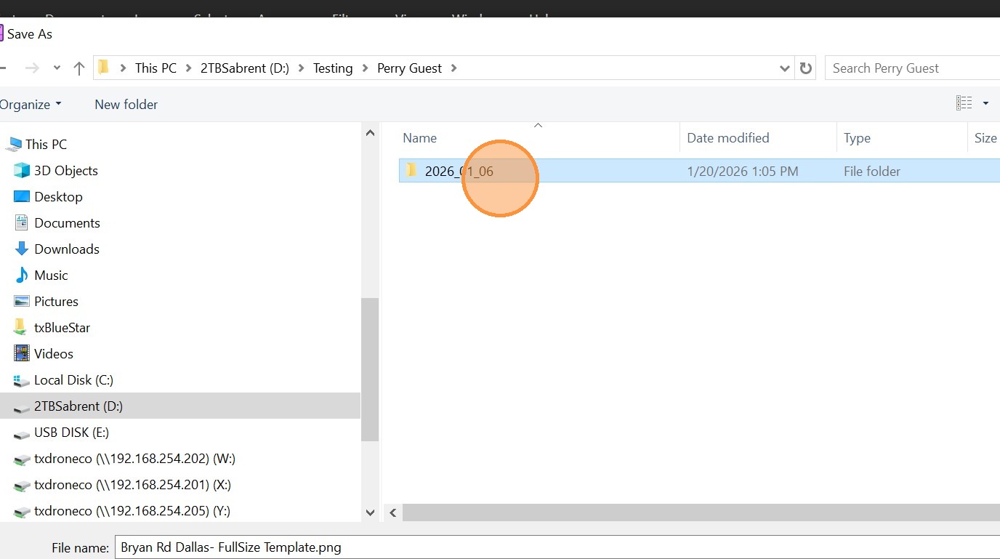Open recent locations dropdown arrow

[57, 68]
